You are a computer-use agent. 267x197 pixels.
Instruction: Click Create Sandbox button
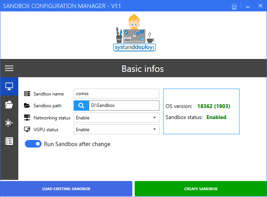pos(201,189)
